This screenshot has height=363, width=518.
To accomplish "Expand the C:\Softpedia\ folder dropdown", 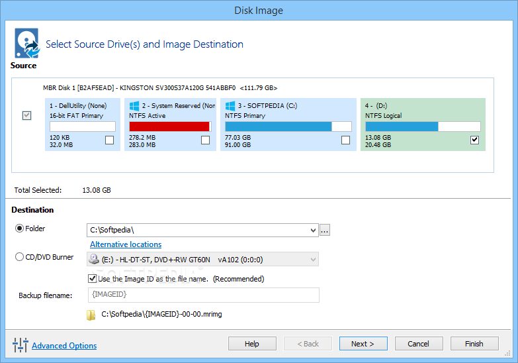I will (313, 231).
